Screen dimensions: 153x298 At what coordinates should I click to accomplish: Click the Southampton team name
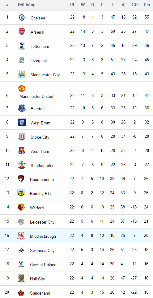coord(42,166)
